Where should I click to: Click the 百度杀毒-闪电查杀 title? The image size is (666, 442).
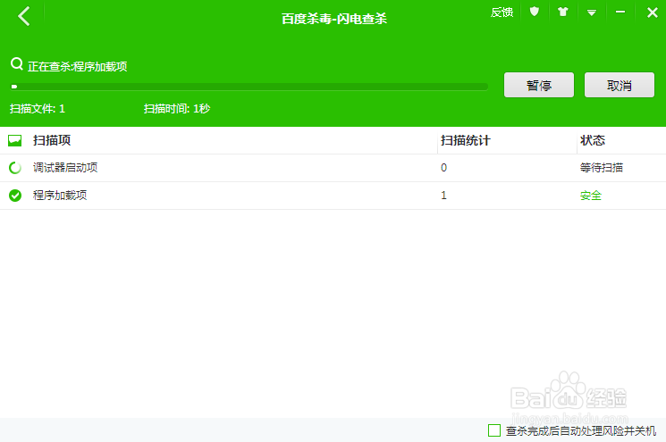(333, 19)
